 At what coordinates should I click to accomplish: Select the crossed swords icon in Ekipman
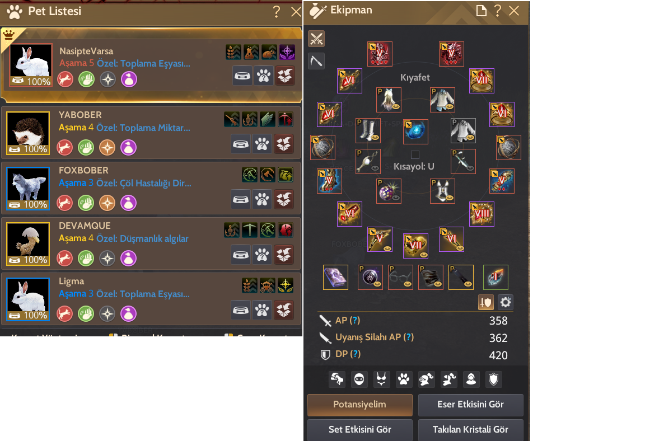pyautogui.click(x=316, y=39)
